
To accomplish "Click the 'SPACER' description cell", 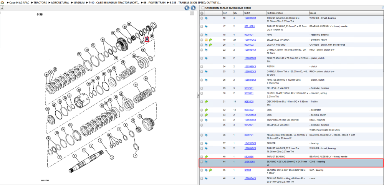I will click(271, 144).
